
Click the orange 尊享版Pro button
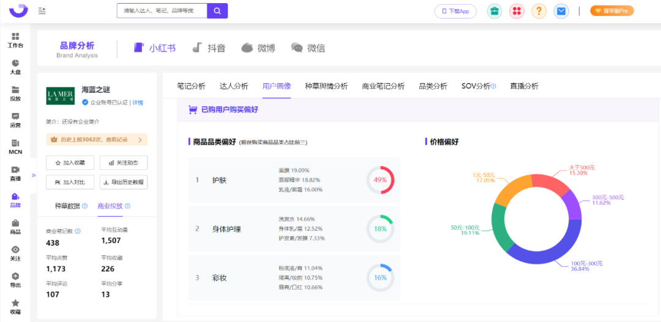pyautogui.click(x=611, y=11)
